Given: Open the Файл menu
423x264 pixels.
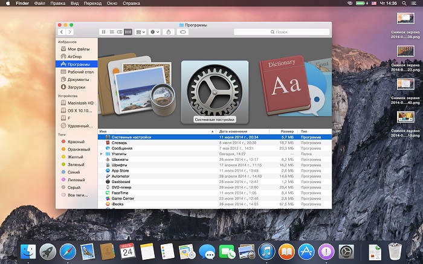Looking at the screenshot, I should tap(40, 3).
